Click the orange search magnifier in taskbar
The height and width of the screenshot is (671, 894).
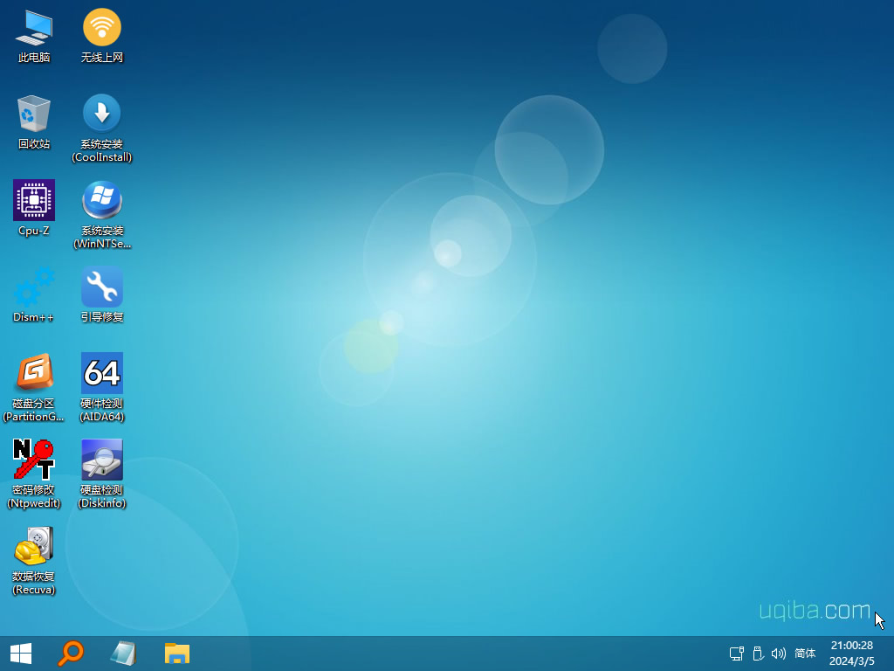coord(71,654)
